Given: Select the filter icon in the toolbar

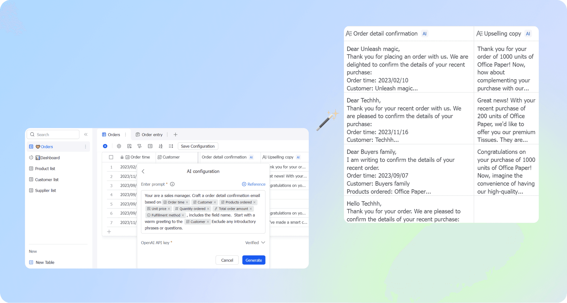Looking at the screenshot, I should (x=140, y=146).
